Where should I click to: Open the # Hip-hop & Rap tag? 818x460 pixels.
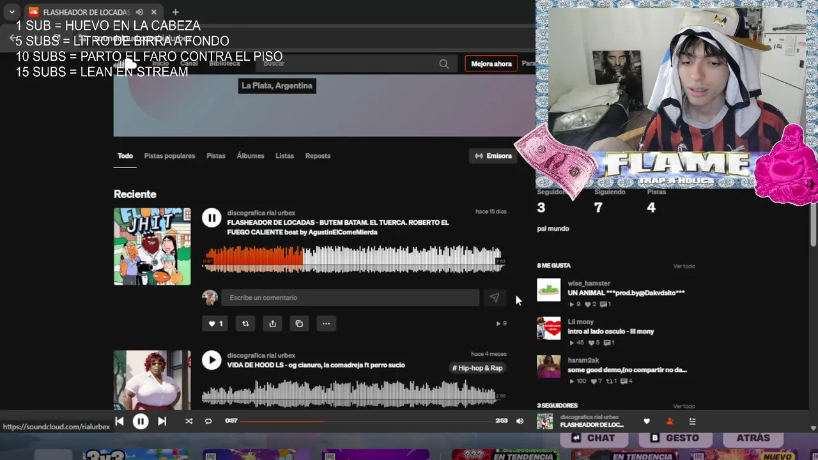click(477, 368)
